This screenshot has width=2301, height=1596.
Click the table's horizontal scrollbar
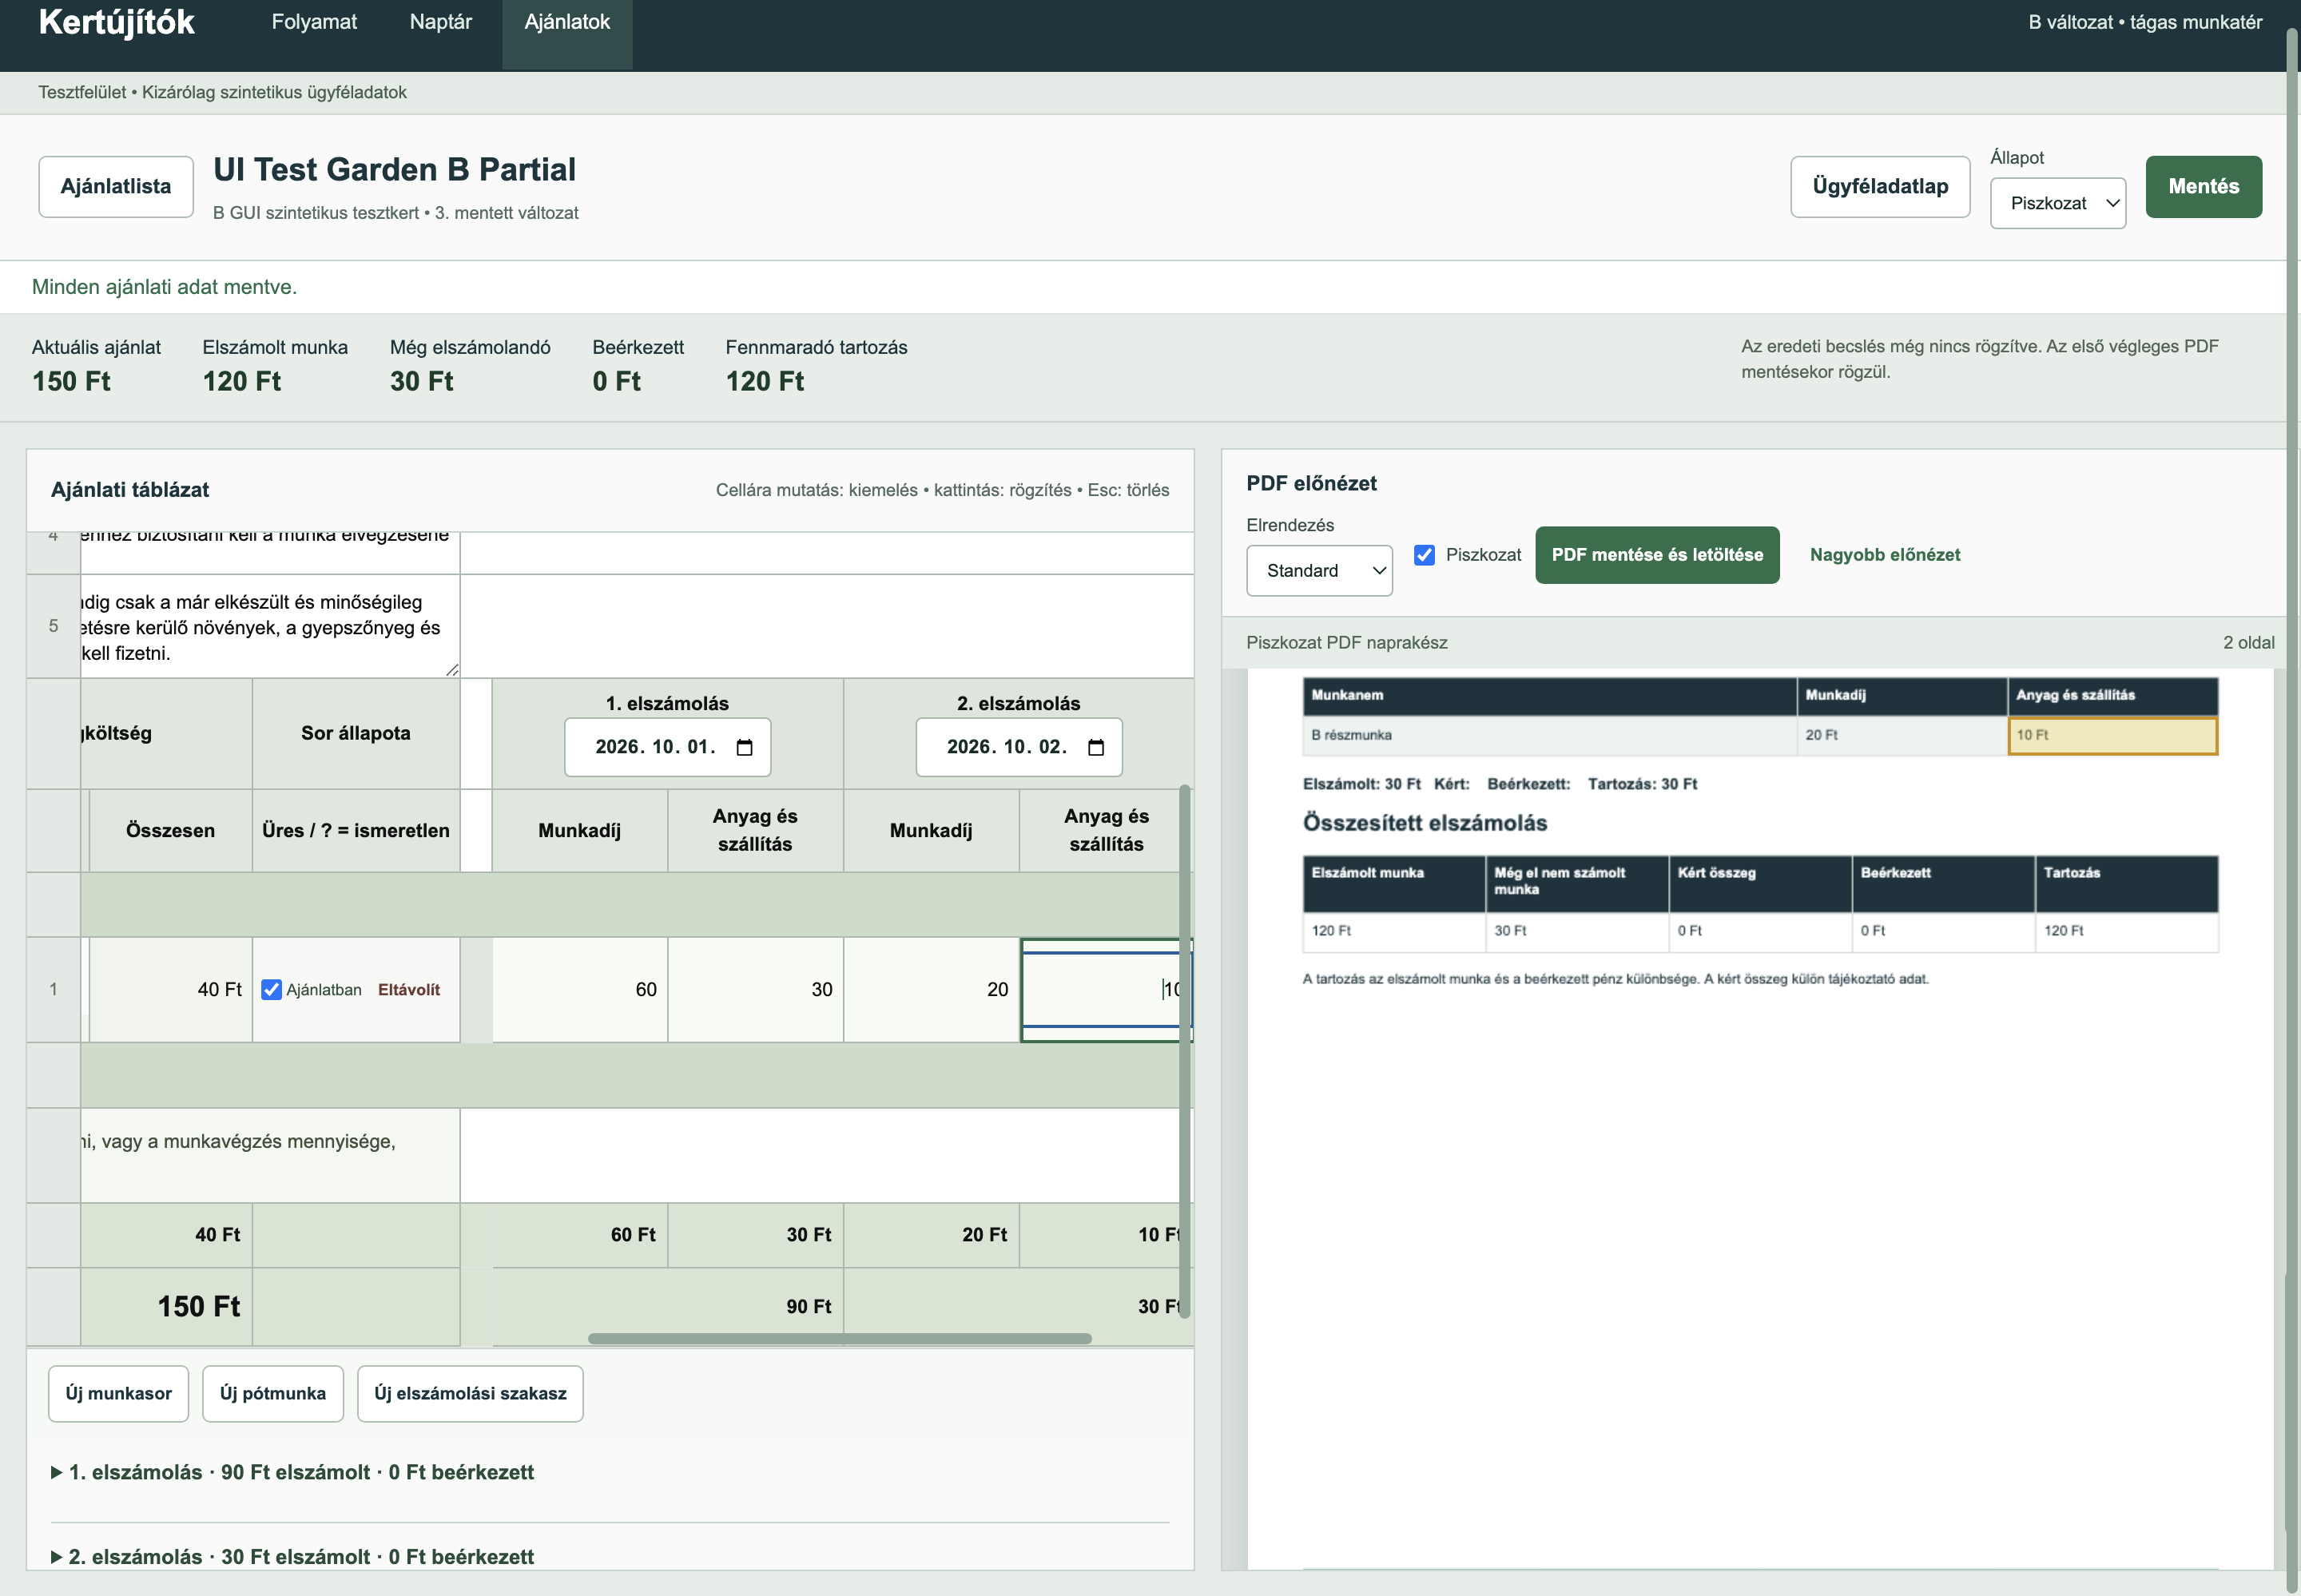839,1338
